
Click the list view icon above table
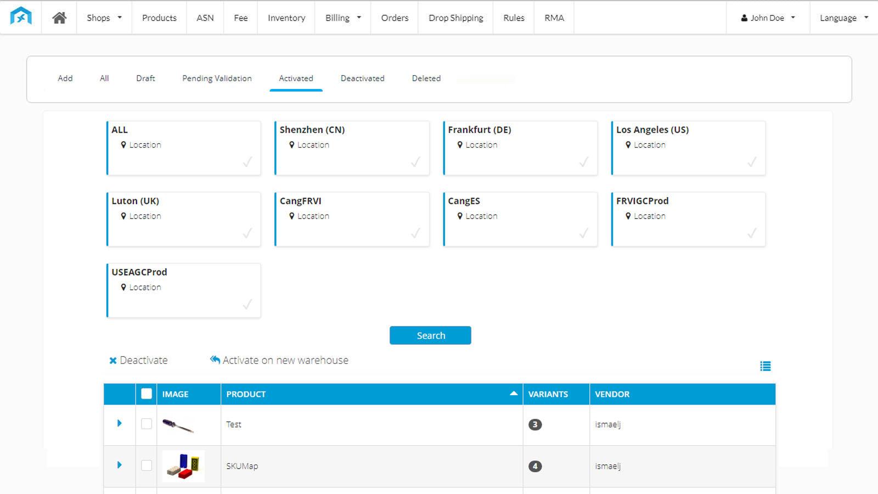766,366
